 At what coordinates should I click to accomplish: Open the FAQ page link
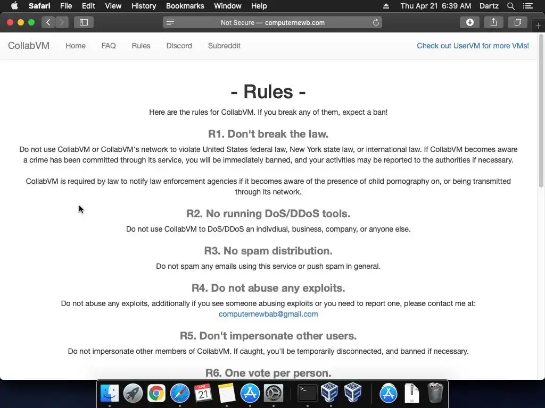pos(109,46)
